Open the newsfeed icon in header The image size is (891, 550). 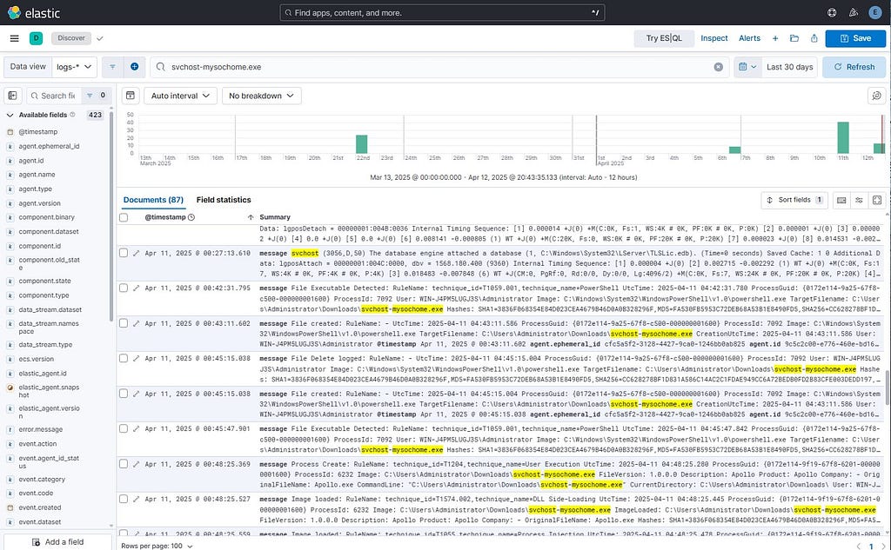pyautogui.click(x=854, y=12)
